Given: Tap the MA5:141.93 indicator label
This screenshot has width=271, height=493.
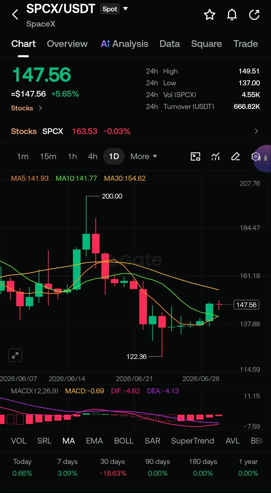Looking at the screenshot, I should 30,178.
